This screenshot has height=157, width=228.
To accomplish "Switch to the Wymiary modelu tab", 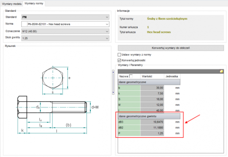I will click(x=12, y=4).
